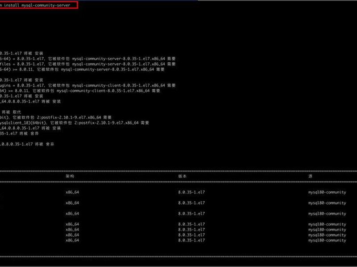Click the line starting 'ugins = 8.0.35-1.el7'
The width and height of the screenshot is (357, 267).
click(x=87, y=85)
